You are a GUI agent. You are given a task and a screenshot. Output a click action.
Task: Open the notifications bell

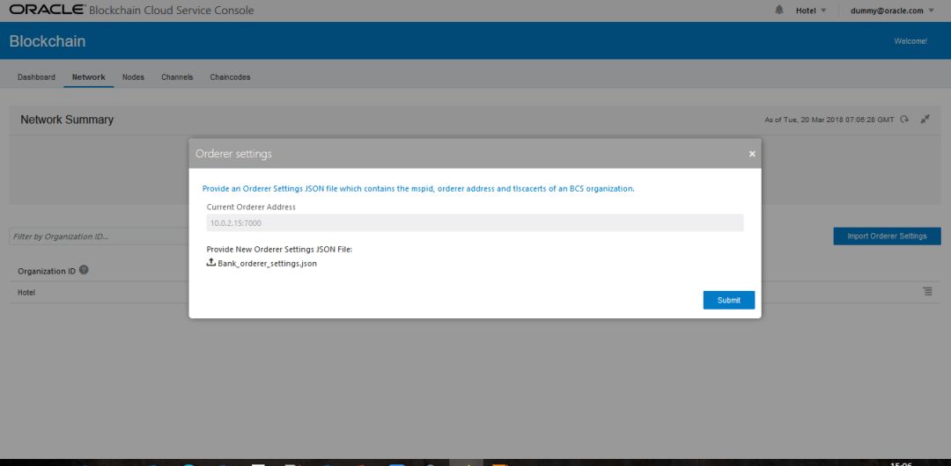click(779, 11)
